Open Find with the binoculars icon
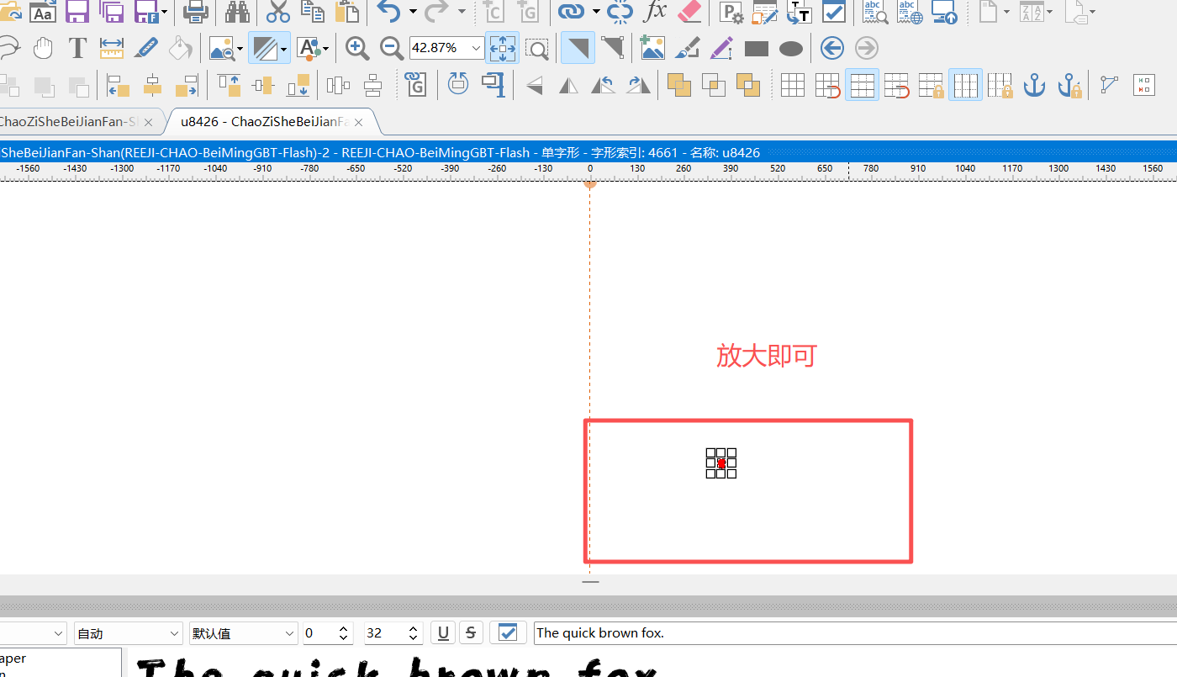 tap(238, 12)
